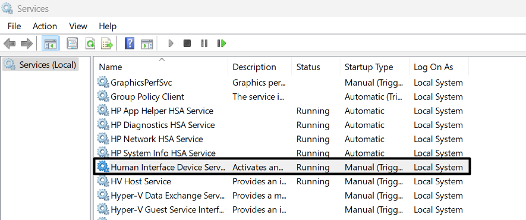Click the Start Service play icon

click(171, 43)
